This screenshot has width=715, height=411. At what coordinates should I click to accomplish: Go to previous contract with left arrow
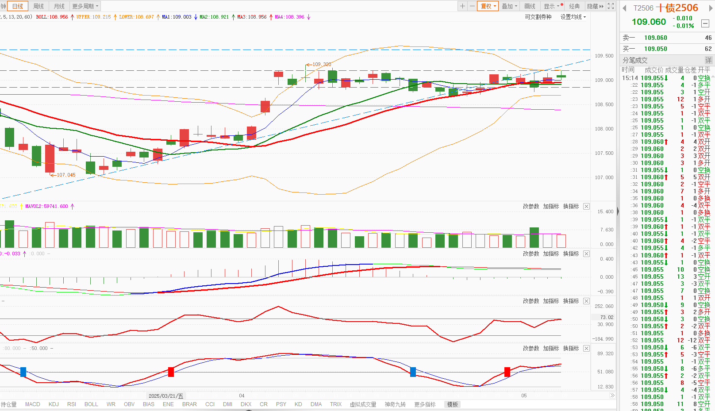pyautogui.click(x=625, y=8)
